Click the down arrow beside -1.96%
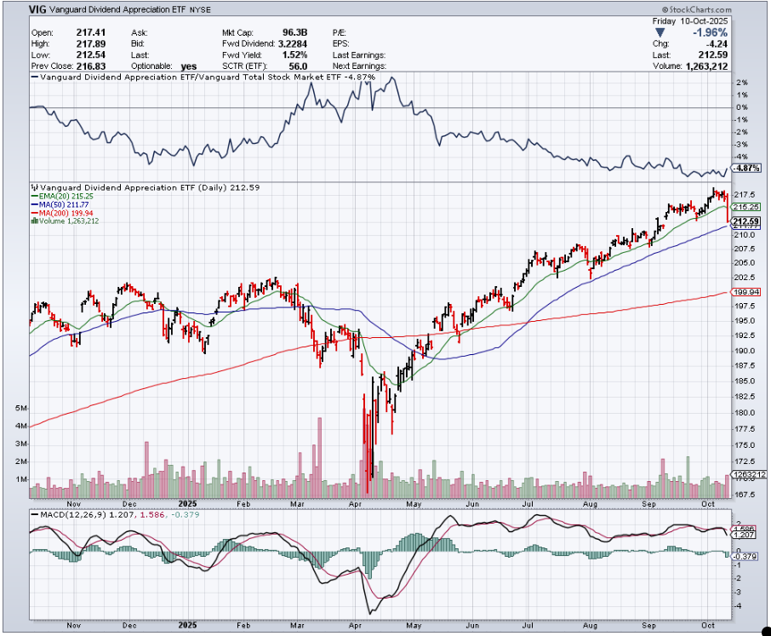This screenshot has height=636, width=771. coord(660,32)
